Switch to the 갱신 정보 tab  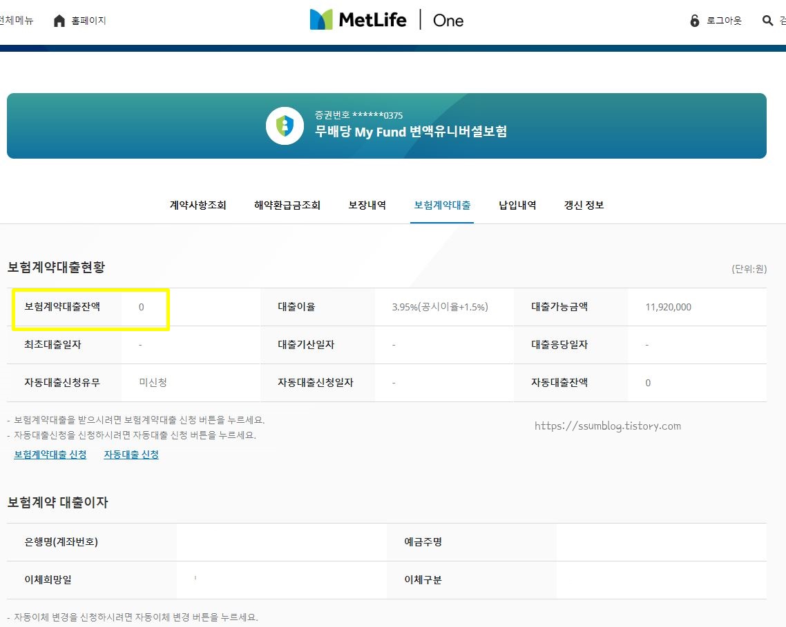[x=584, y=205]
